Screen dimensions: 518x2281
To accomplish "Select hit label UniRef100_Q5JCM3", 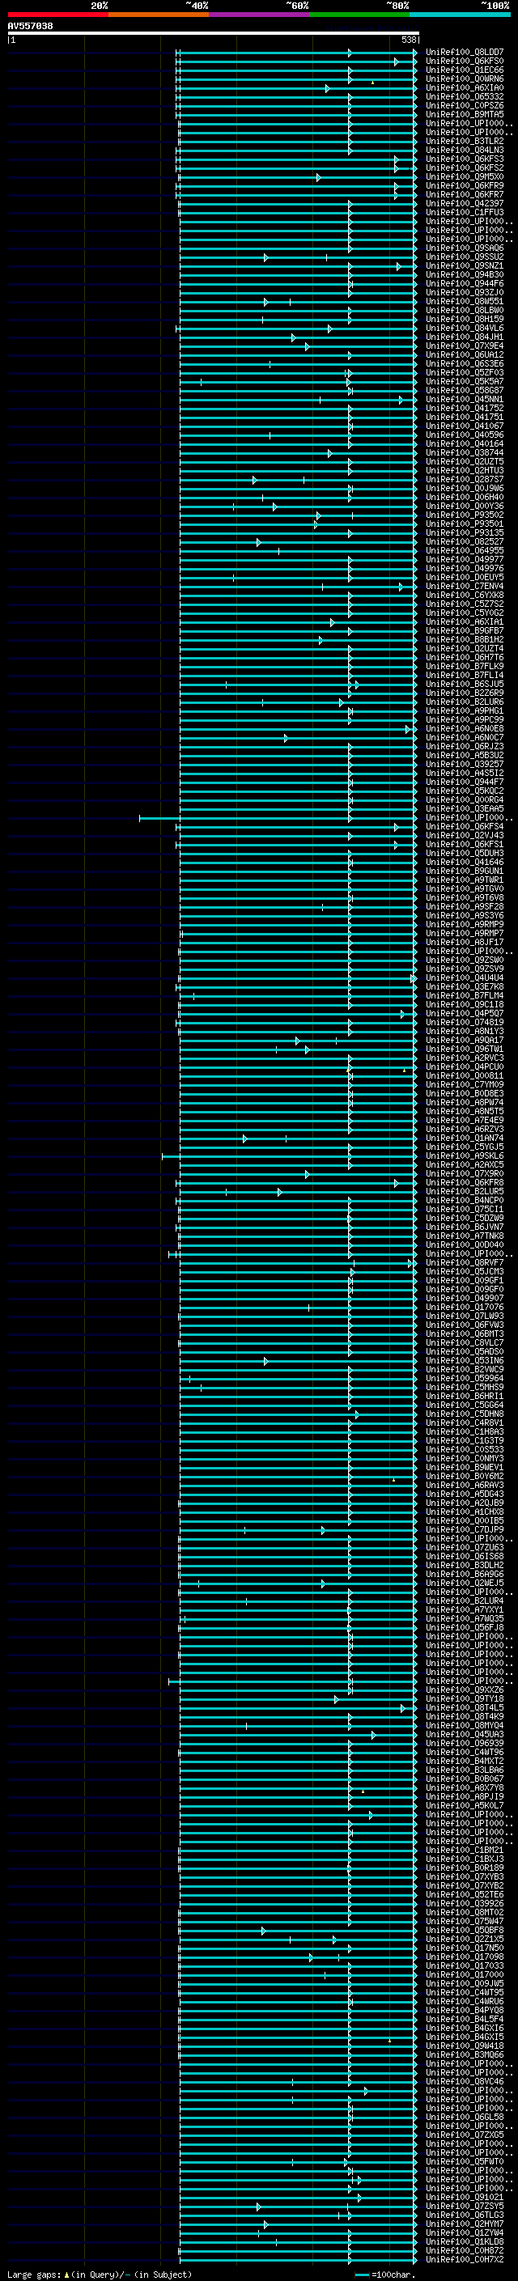I will (x=465, y=1271).
